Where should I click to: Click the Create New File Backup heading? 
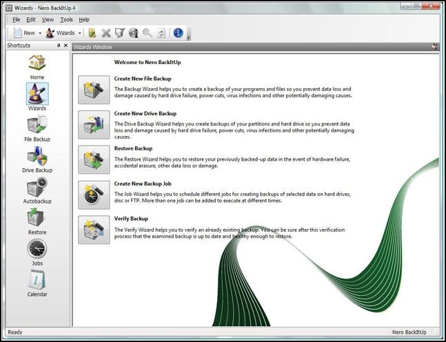coord(143,79)
